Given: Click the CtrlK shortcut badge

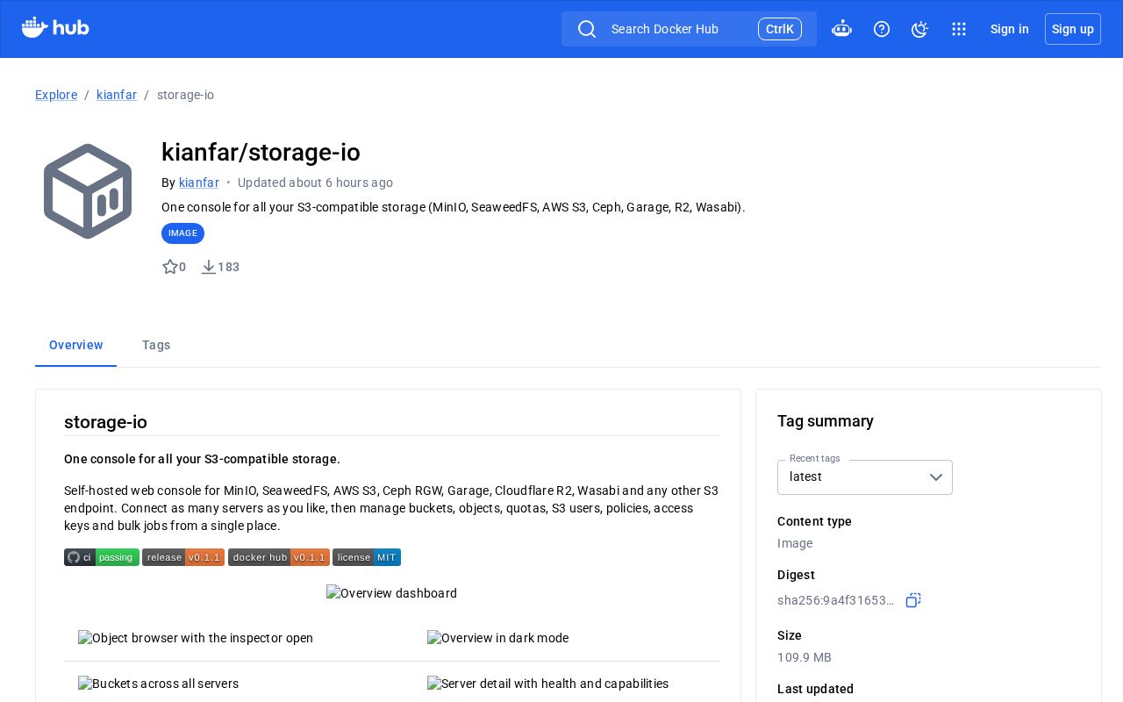Looking at the screenshot, I should [x=780, y=29].
